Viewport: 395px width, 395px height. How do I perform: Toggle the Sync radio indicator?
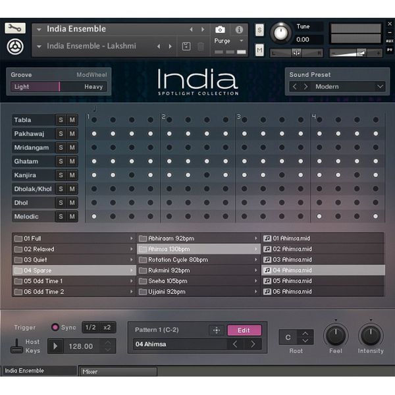coord(55,327)
